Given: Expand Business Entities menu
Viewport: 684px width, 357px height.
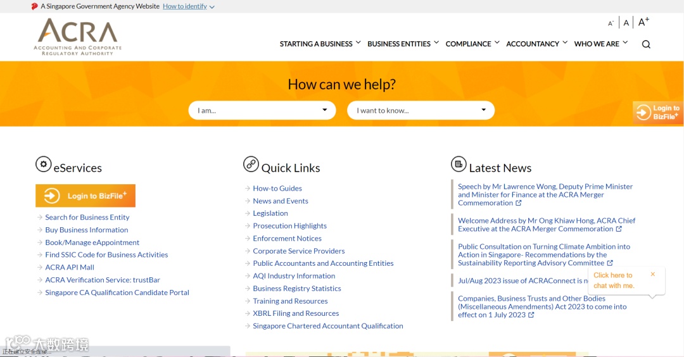Looking at the screenshot, I should coord(403,44).
